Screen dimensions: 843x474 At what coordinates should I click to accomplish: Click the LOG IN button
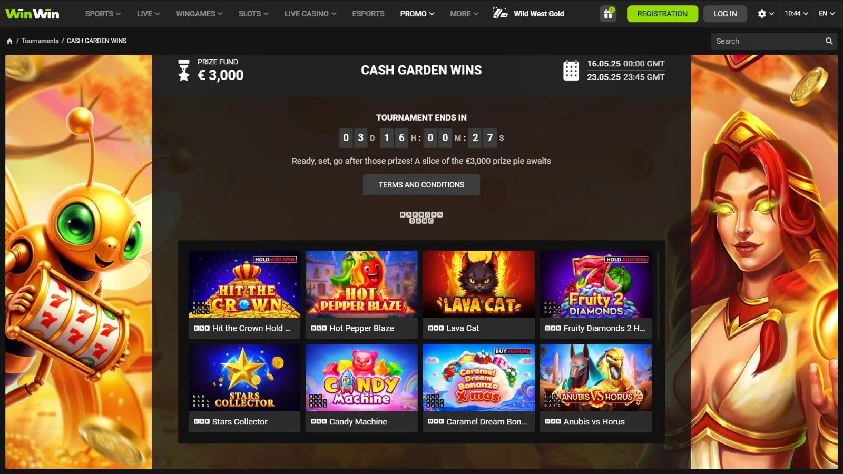click(x=725, y=14)
